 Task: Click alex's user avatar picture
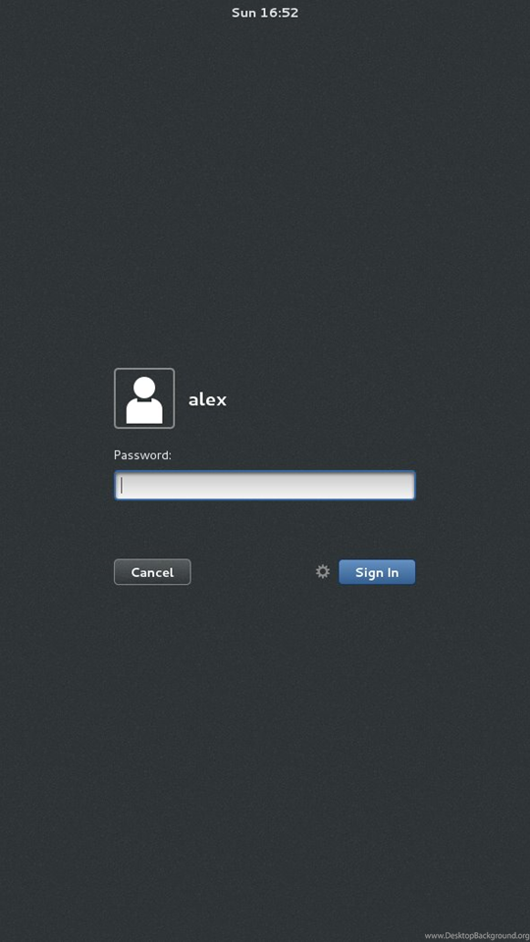(144, 398)
